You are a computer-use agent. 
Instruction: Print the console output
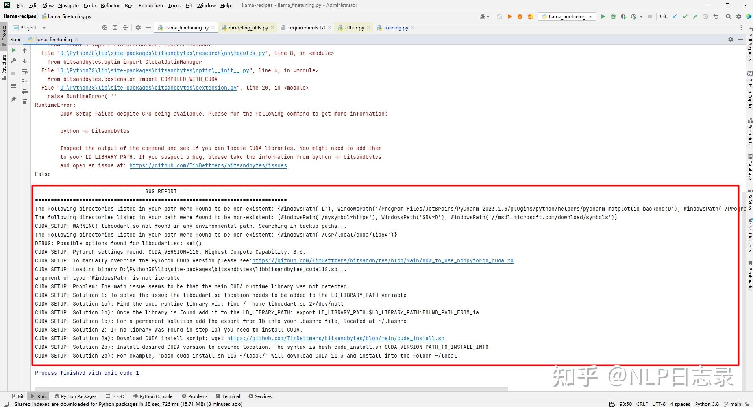point(25,92)
